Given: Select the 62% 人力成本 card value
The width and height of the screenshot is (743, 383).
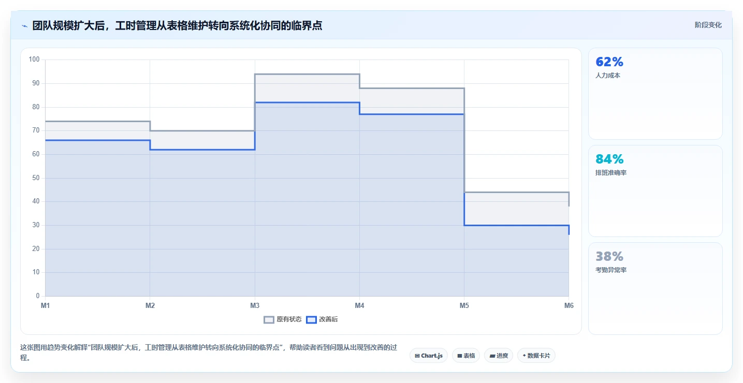Looking at the screenshot, I should pos(609,62).
